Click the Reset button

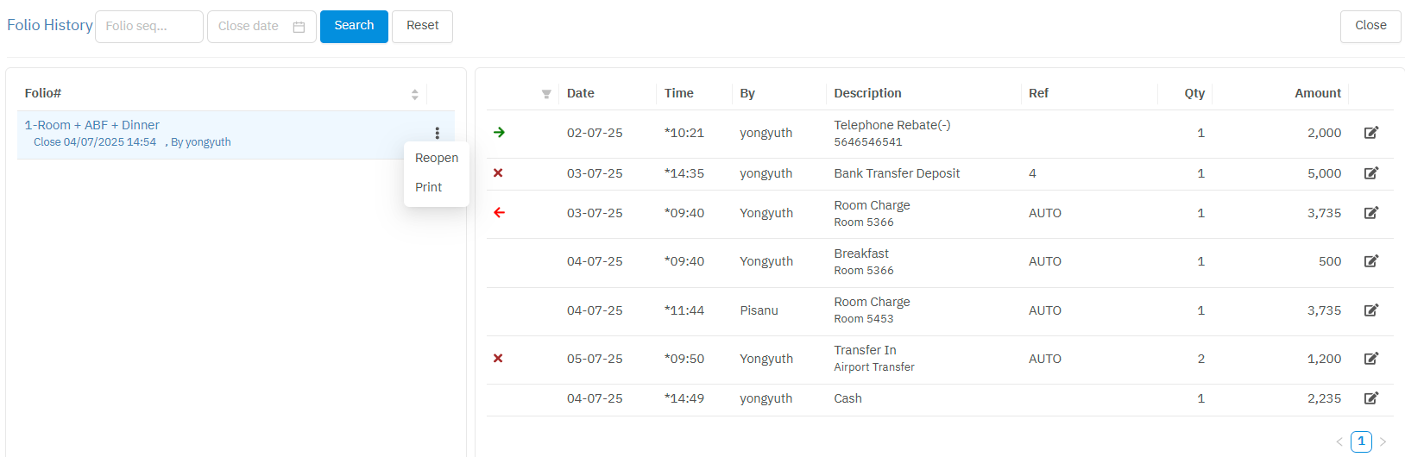click(422, 26)
